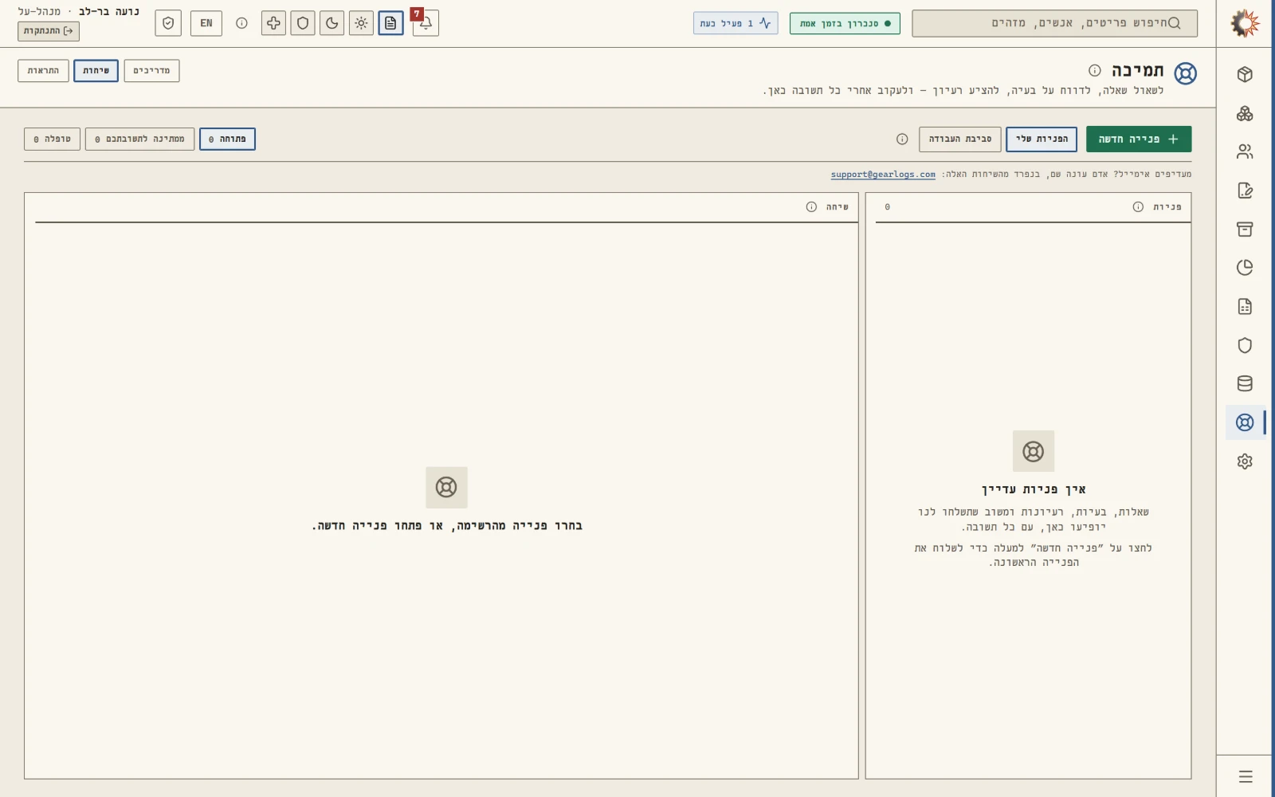Viewport: 1275px width, 797px height.
Task: Click the plus-cross icon in top toolbar
Action: [x=273, y=23]
